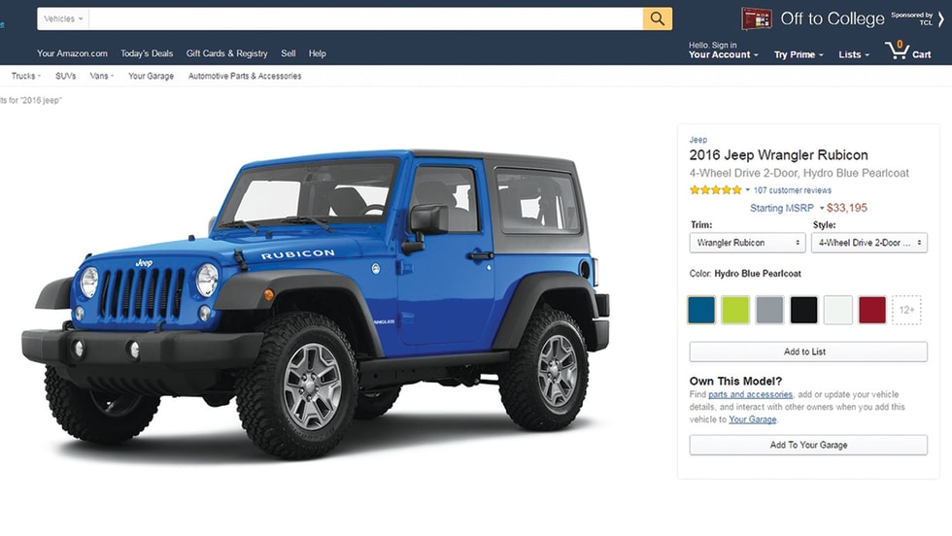952x536 pixels.
Task: Click into the Amazon search text field
Action: [x=365, y=18]
